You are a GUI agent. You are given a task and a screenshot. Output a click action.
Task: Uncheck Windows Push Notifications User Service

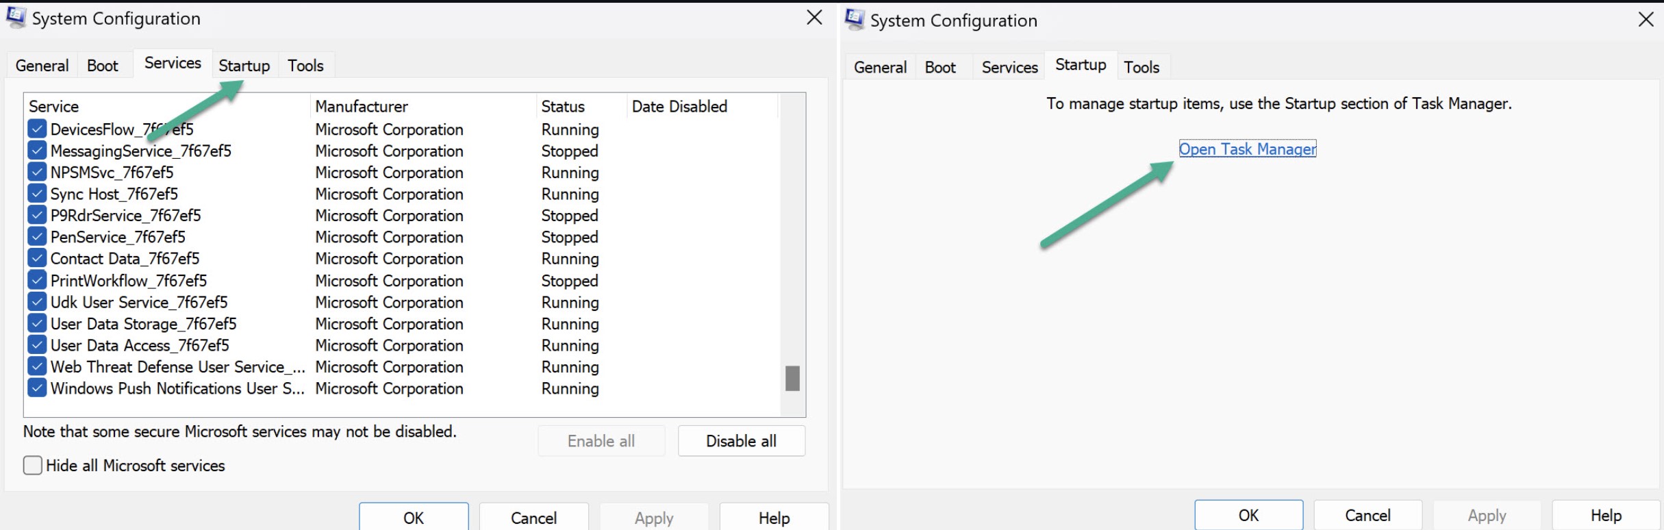pyautogui.click(x=37, y=388)
